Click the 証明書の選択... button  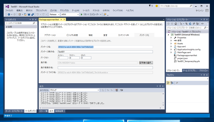146,63
